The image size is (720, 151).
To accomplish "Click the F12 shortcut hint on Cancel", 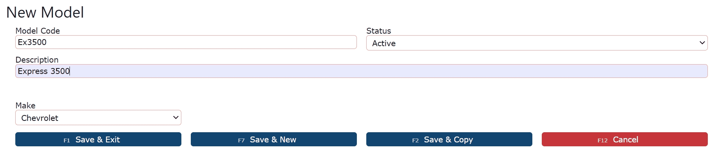I will coord(602,140).
